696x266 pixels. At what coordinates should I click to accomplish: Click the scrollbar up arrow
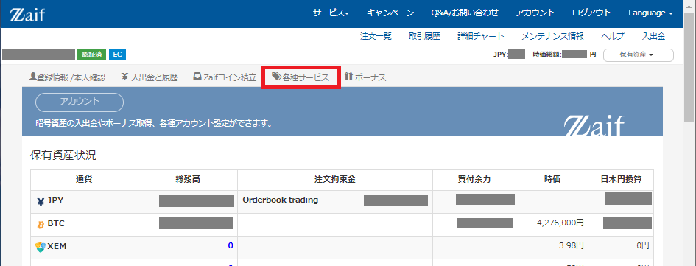click(x=689, y=5)
